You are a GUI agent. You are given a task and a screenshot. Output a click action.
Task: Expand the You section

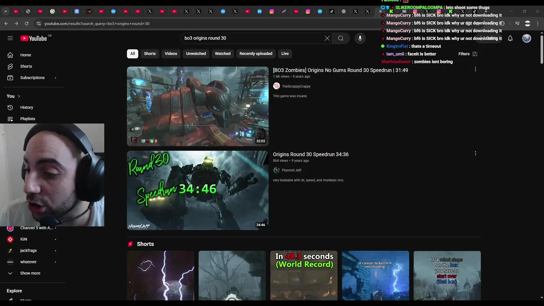(x=13, y=96)
